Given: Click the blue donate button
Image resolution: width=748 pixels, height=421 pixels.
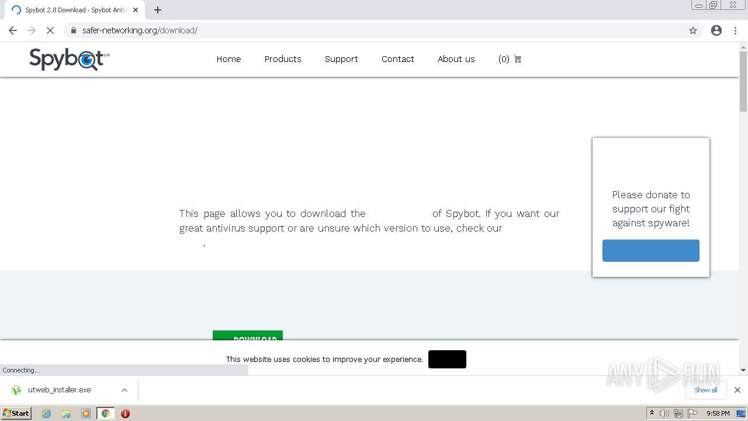Looking at the screenshot, I should [651, 250].
